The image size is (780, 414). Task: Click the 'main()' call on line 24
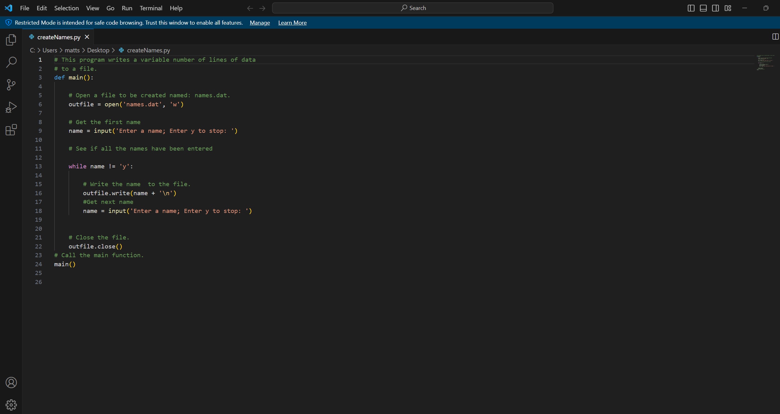point(65,264)
